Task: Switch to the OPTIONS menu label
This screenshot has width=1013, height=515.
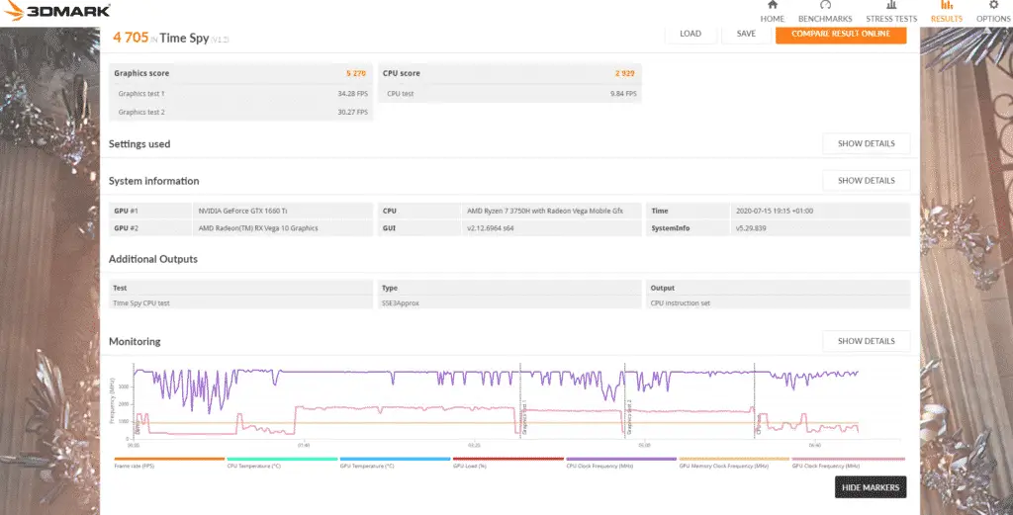Action: [993, 19]
